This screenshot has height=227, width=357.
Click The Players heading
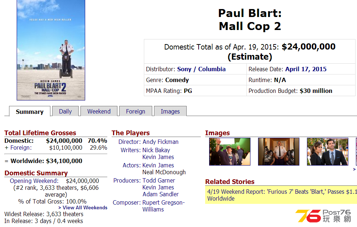pyautogui.click(x=131, y=133)
